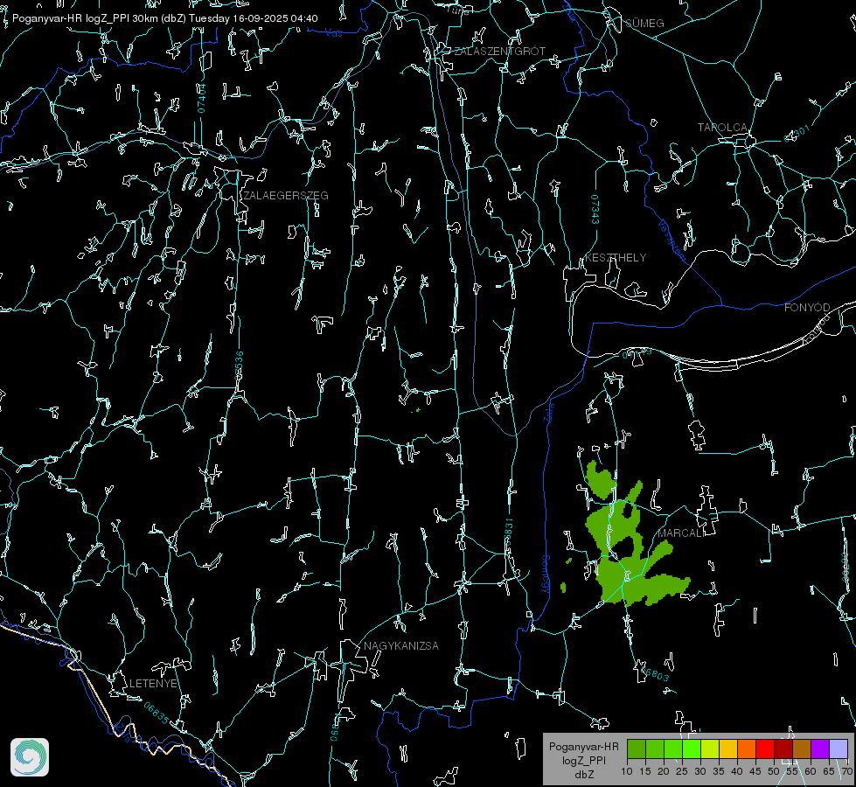Viewport: 856px width, 787px height.
Task: Choose the bright green 25-30 dBZ swatch
Action: click(x=692, y=749)
